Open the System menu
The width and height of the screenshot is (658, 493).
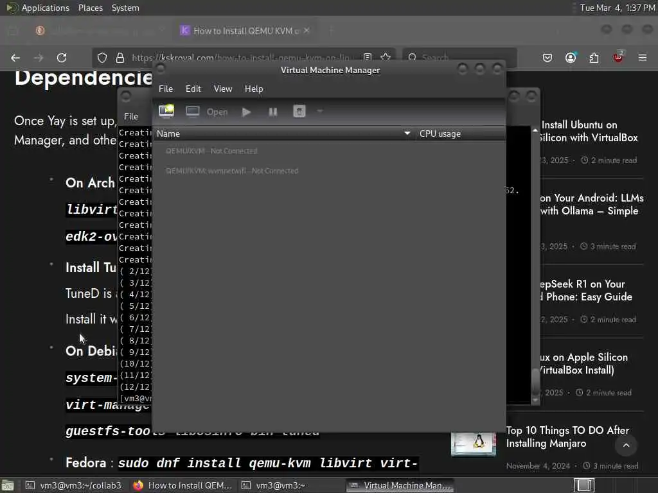click(125, 8)
